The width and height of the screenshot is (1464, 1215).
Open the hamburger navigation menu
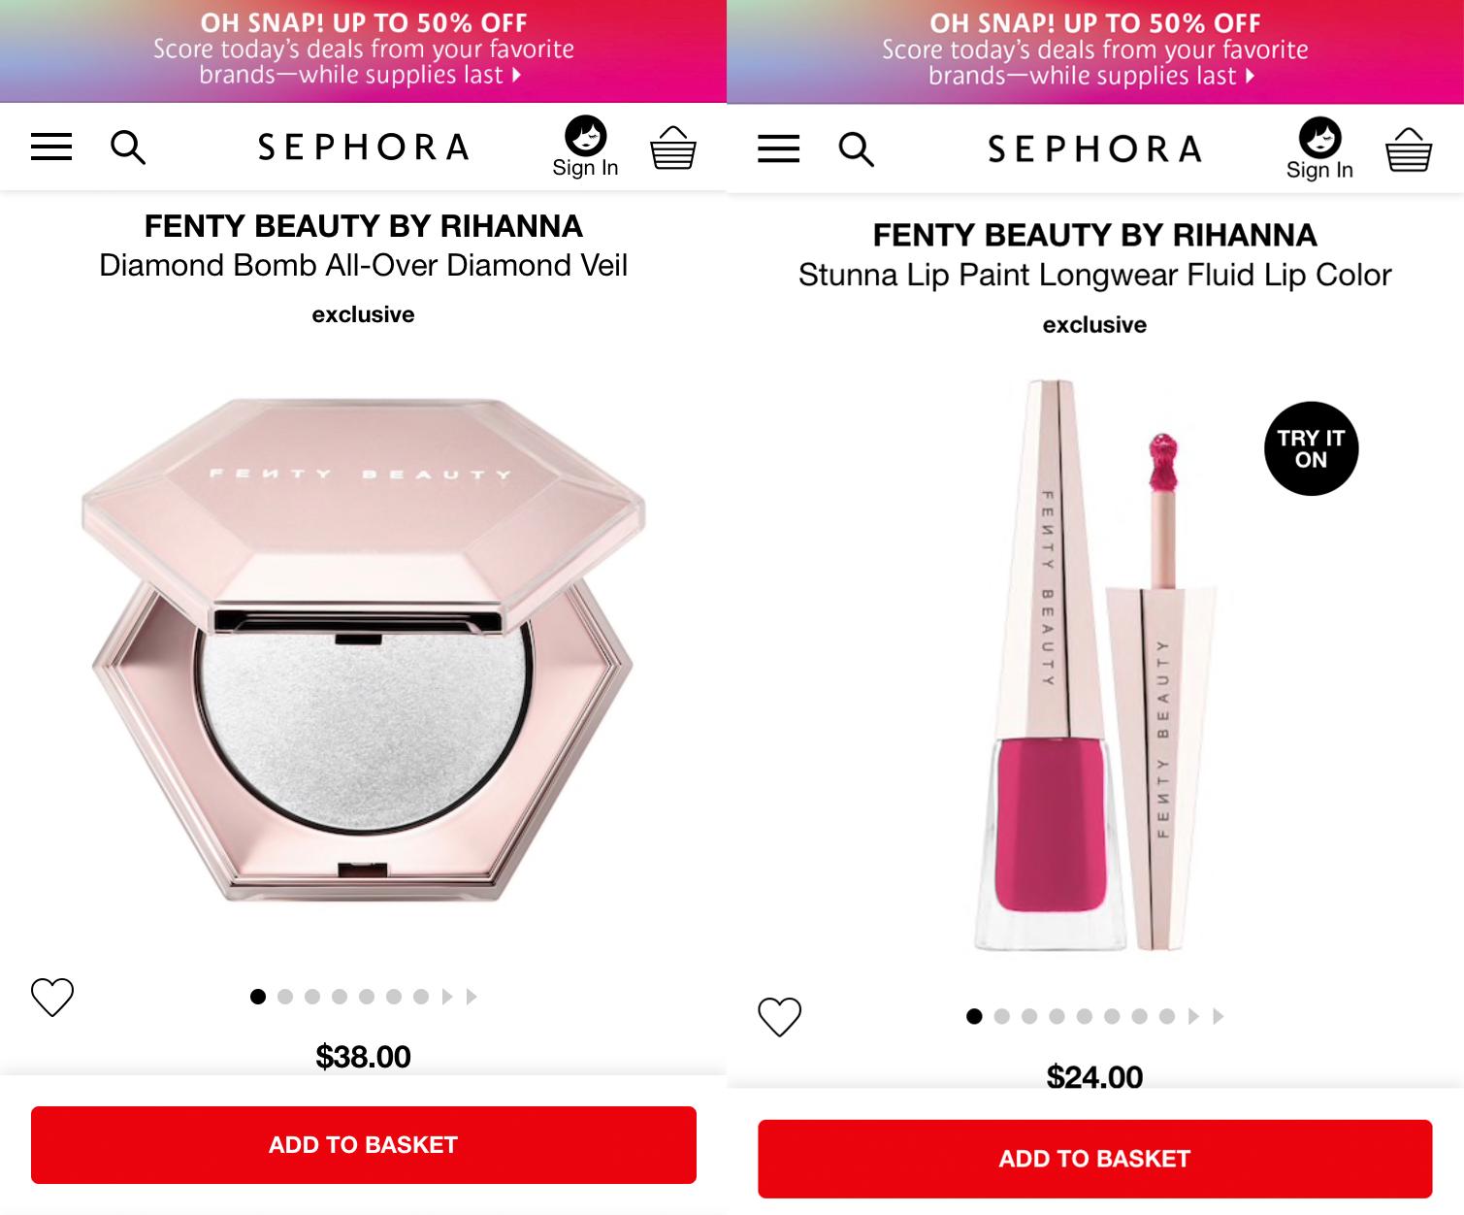click(x=50, y=147)
